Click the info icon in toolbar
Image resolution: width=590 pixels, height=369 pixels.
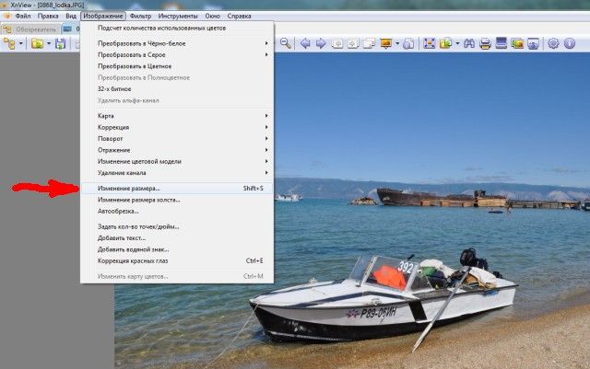coord(572,43)
